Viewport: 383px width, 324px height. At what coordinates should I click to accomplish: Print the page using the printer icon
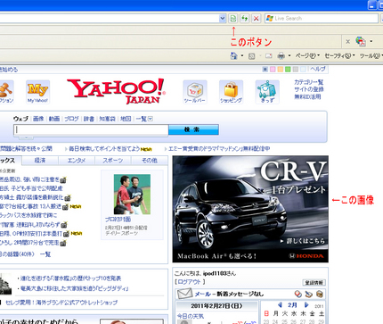click(281, 55)
